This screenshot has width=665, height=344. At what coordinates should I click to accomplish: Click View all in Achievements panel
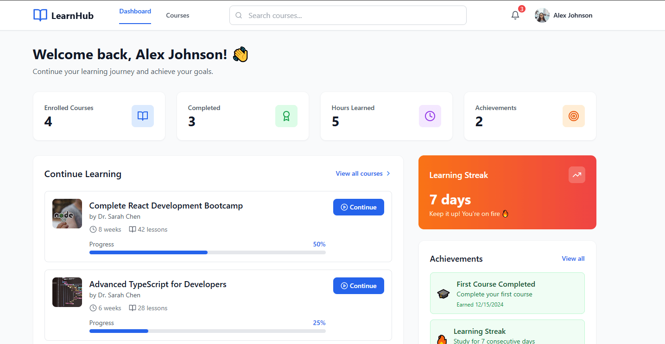573,258
